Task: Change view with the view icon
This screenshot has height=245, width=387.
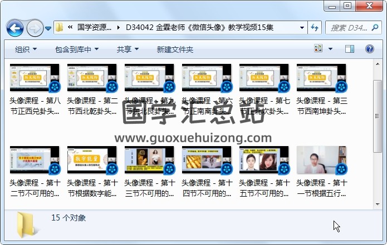Action: click(318, 48)
